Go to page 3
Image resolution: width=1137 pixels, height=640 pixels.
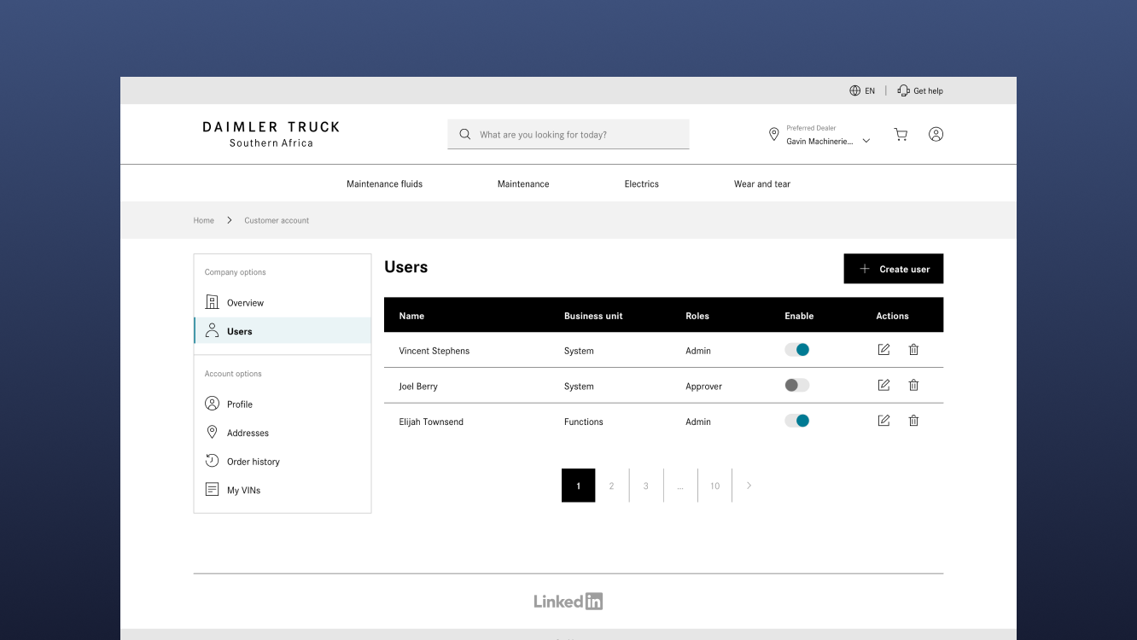tap(646, 486)
